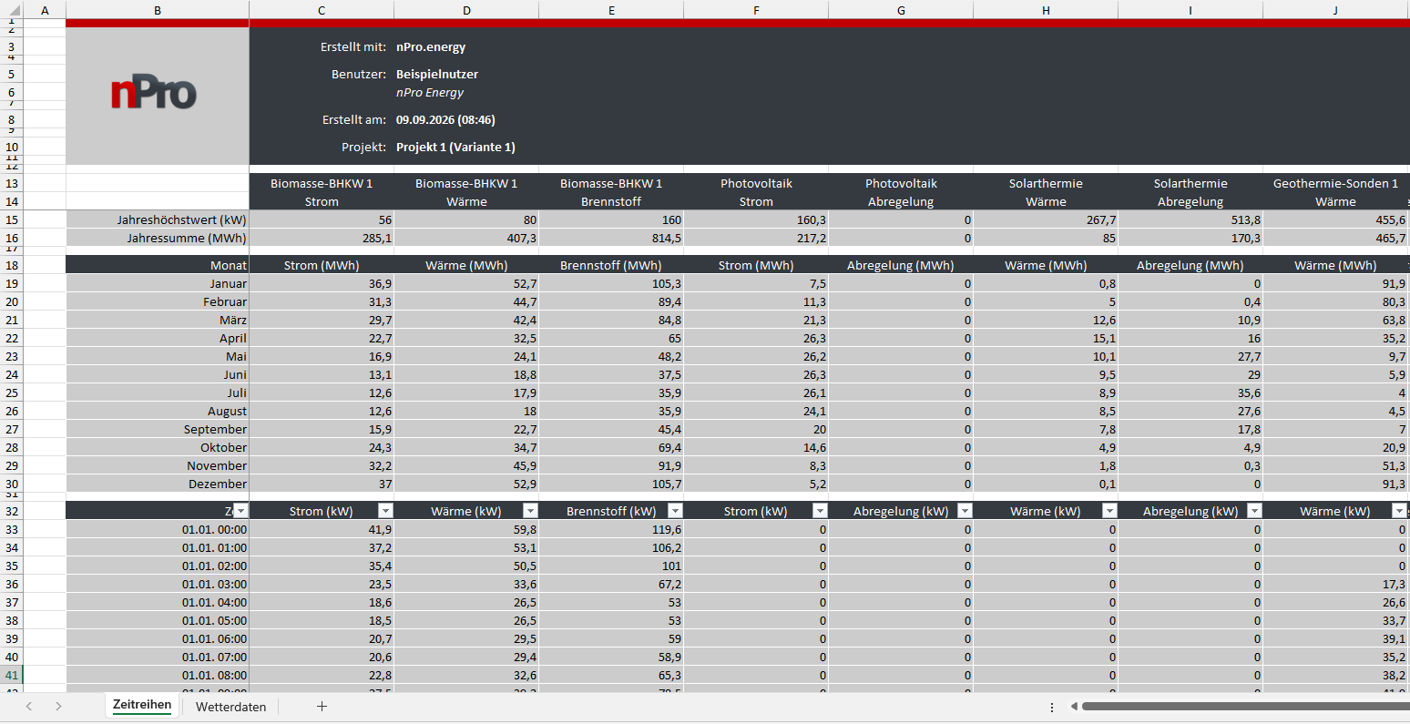Select the cell with value 465,7
Viewport: 1410px width, 724px height.
1335,238
